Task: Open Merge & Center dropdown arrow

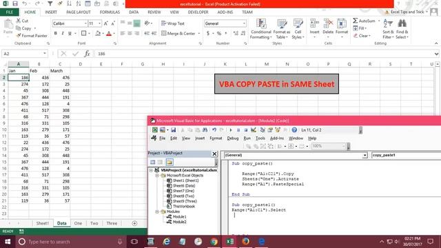Action: tap(199, 34)
